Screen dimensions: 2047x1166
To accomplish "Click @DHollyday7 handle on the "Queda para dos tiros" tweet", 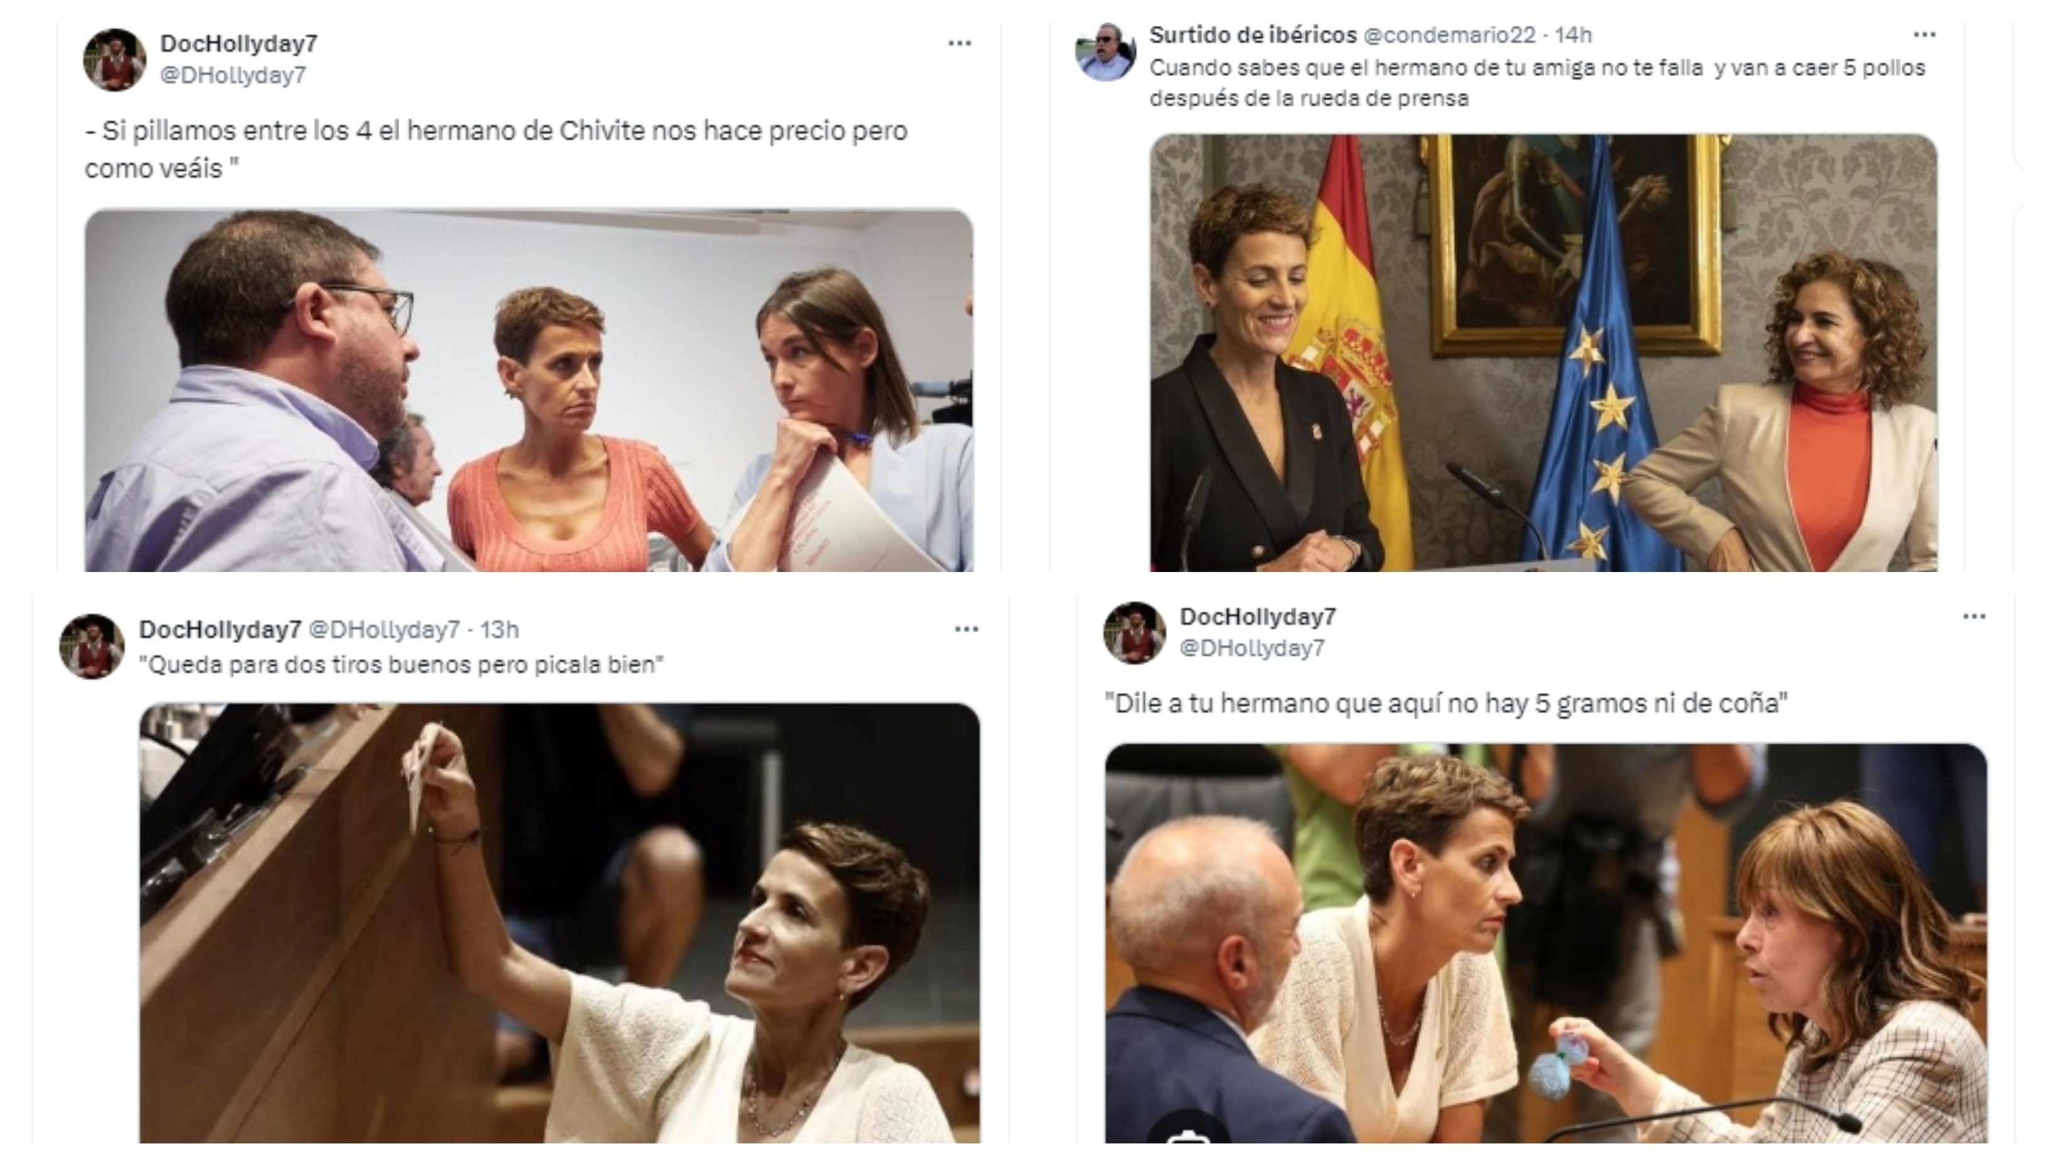I will click(384, 630).
